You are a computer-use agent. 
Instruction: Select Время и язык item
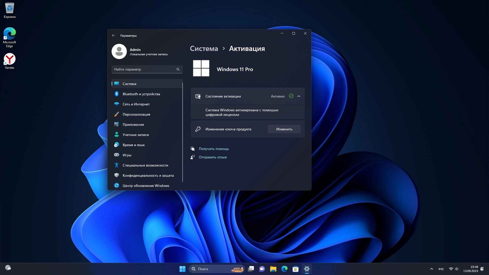coord(133,145)
